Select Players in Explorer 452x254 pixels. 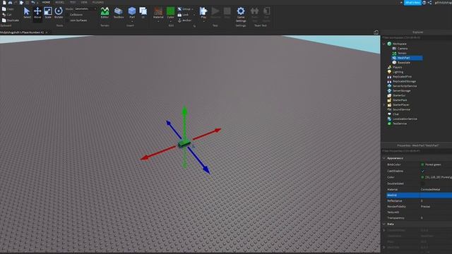pyautogui.click(x=397, y=68)
